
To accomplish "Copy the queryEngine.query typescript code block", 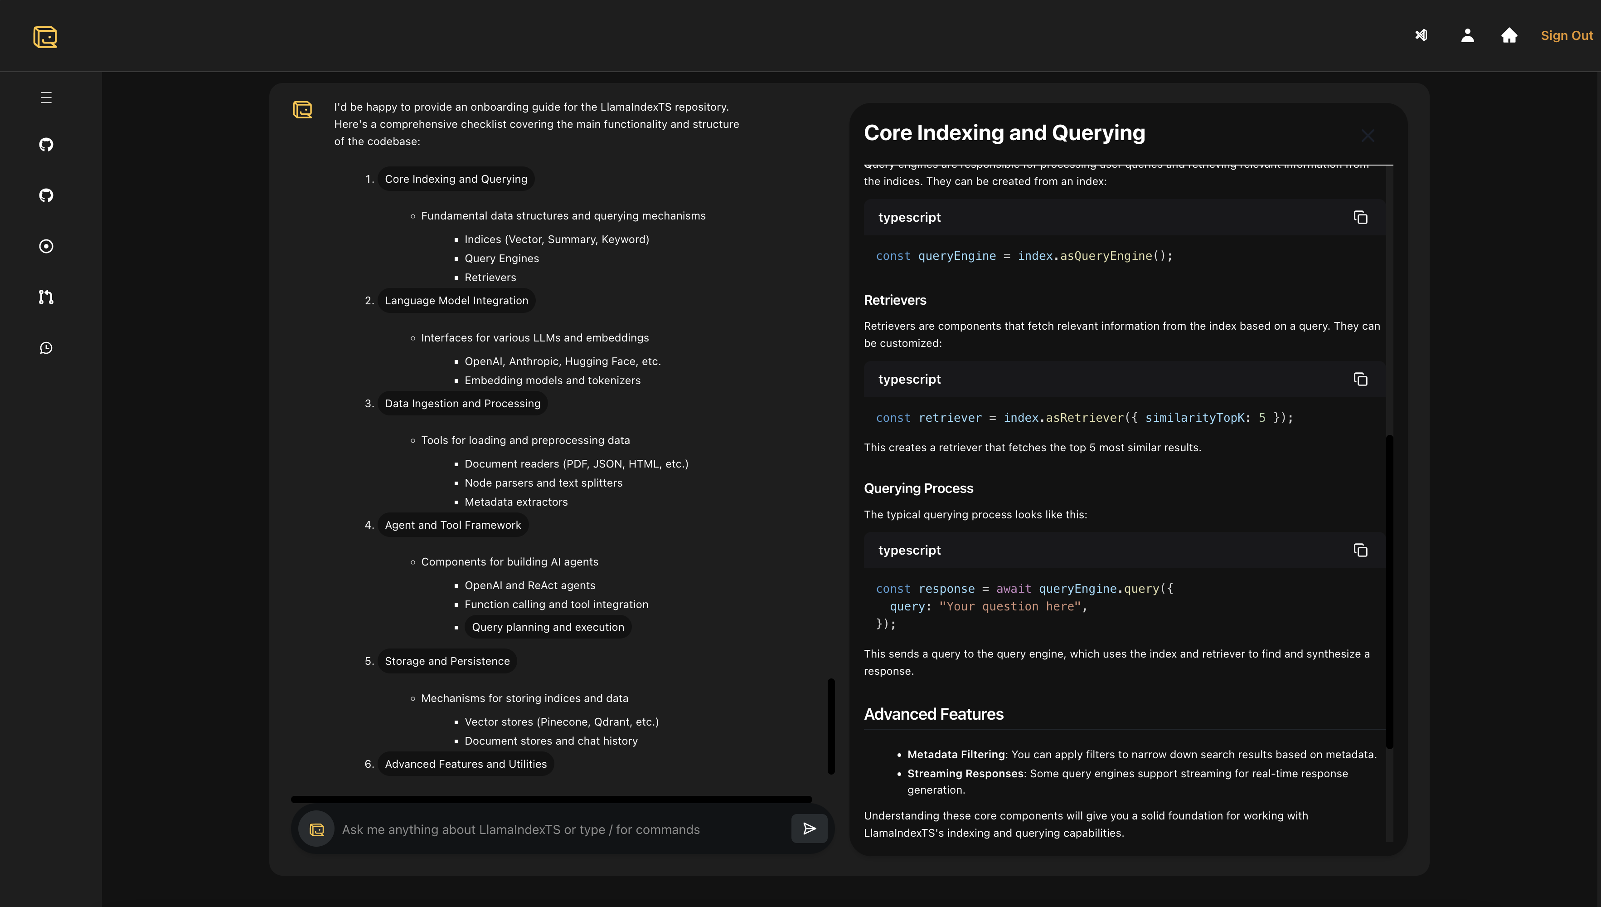I will (x=1361, y=550).
